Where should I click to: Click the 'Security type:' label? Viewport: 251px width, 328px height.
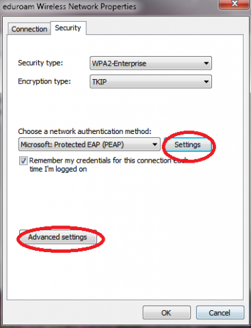pos(40,63)
